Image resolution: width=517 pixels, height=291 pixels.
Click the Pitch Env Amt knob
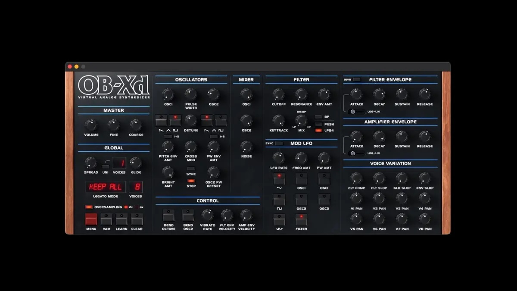[168, 147]
